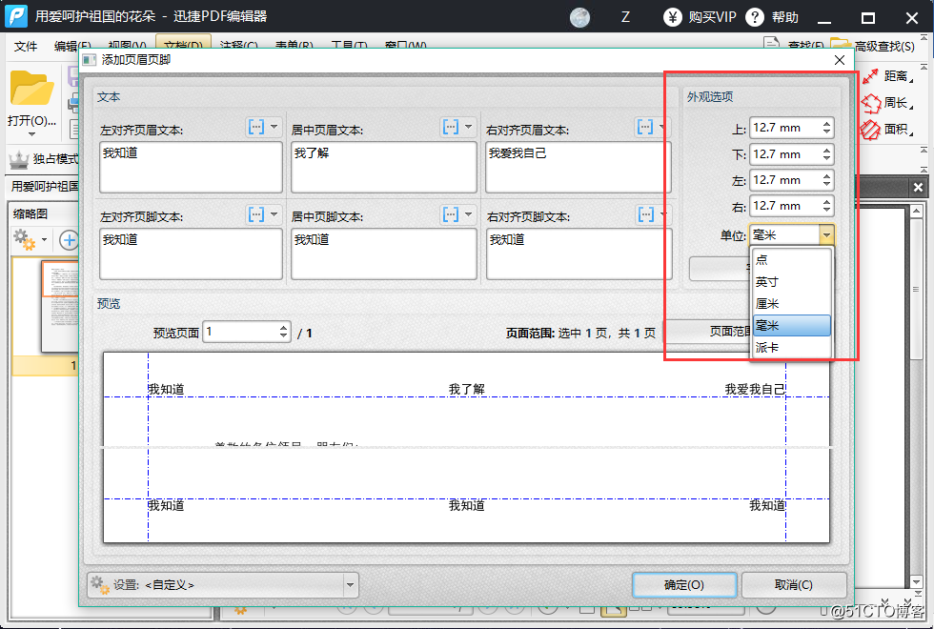Increase the 预览页面 page number
The width and height of the screenshot is (934, 629).
tap(284, 328)
